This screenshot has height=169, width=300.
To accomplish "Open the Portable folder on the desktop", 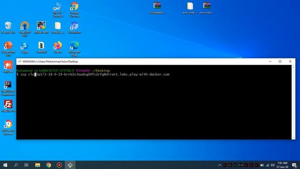I will (58, 28).
